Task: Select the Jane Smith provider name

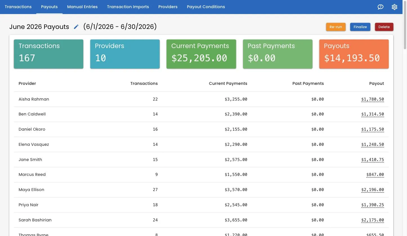Action: coord(30,160)
